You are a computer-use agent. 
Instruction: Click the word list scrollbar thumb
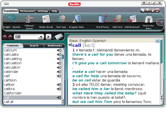[63, 57]
